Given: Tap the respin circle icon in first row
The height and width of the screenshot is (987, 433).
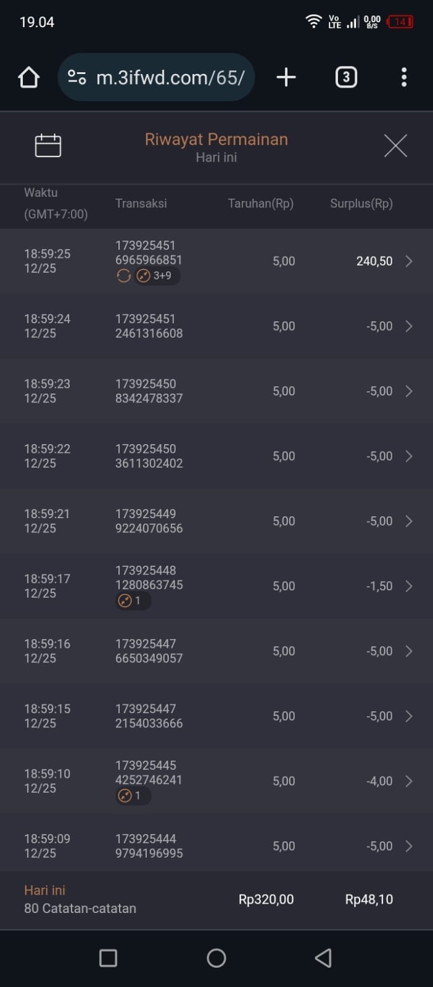Looking at the screenshot, I should 124,276.
